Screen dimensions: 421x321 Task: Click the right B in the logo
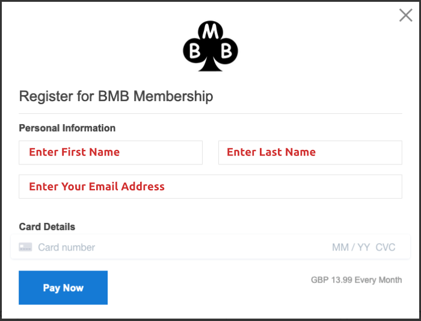pos(226,53)
